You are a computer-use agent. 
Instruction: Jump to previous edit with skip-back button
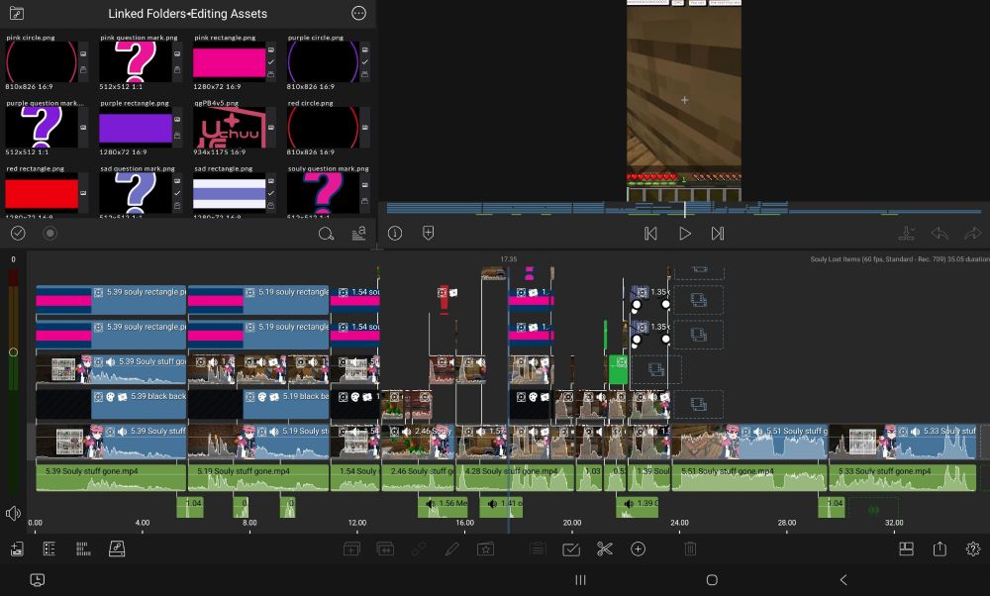point(650,234)
